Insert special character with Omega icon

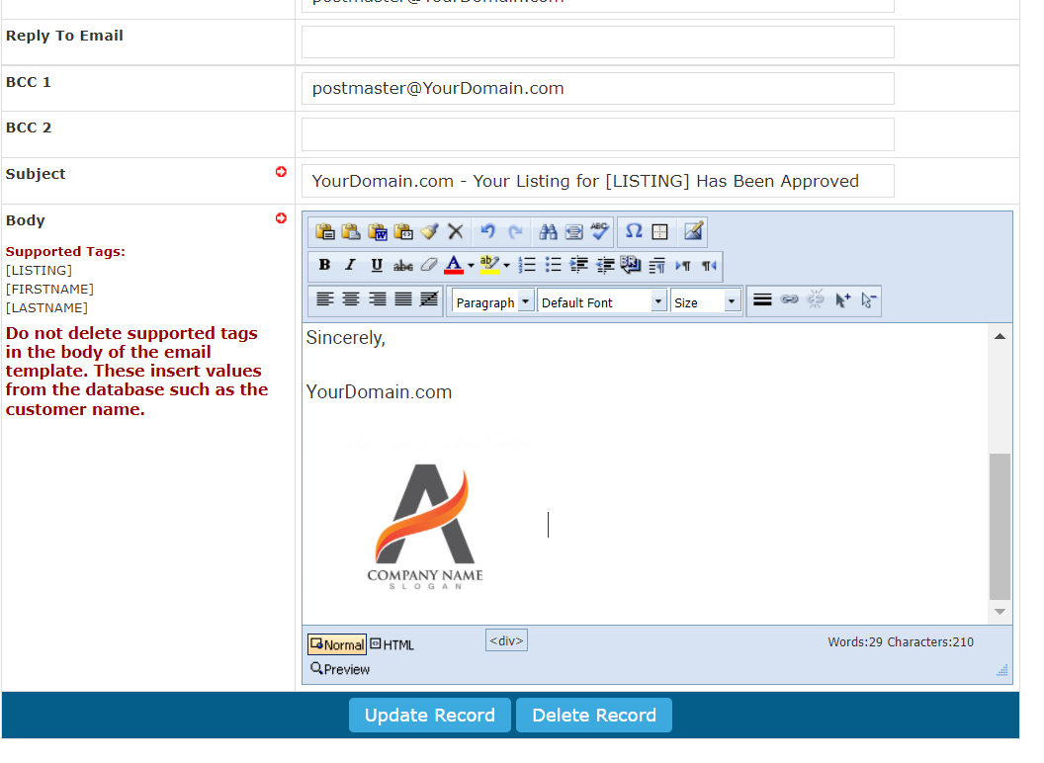pyautogui.click(x=634, y=232)
